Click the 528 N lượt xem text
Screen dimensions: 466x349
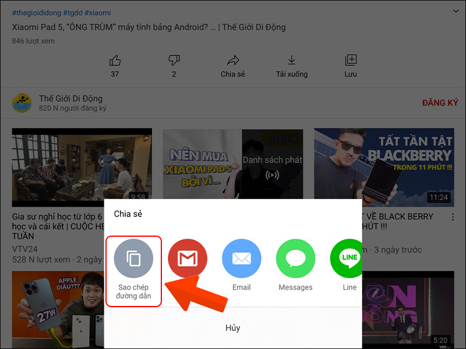click(x=41, y=259)
